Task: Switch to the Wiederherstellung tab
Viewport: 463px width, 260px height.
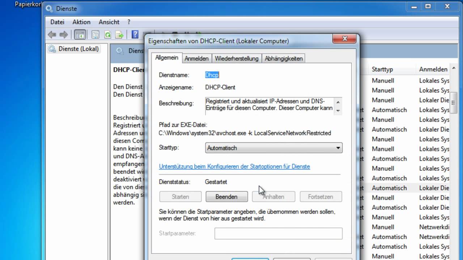Action: tap(237, 58)
